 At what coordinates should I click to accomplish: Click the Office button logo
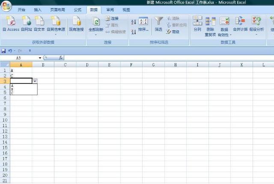(x=6, y=6)
